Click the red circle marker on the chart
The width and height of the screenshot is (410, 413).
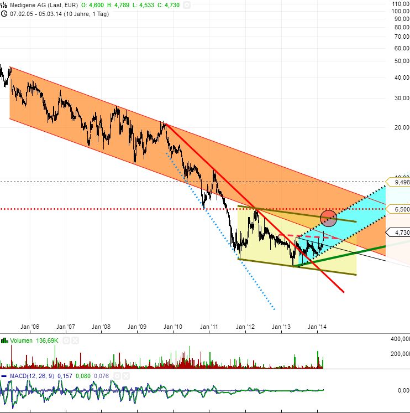(x=329, y=218)
